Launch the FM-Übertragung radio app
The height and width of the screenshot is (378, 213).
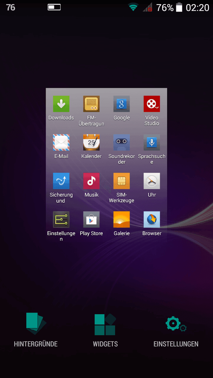91,104
